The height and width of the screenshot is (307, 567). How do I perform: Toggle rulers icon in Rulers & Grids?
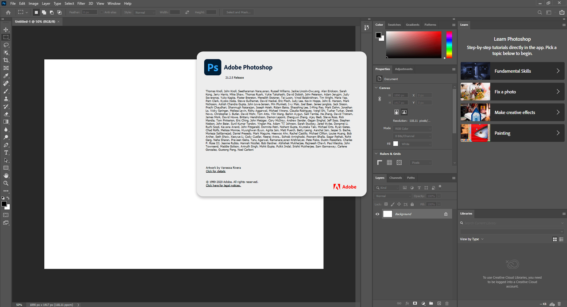[380, 163]
